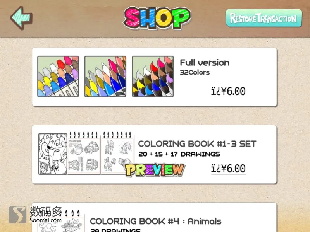The image size is (310, 232).
Task: View the baseball kids coloring page thumbnail
Action: point(117,153)
